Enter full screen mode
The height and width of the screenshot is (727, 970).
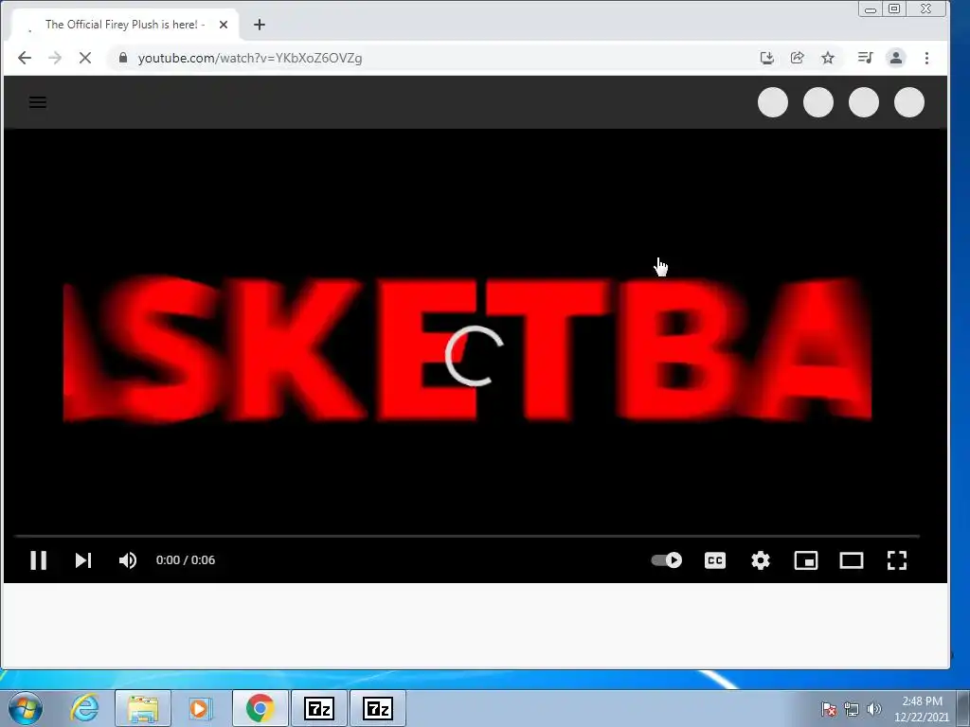click(897, 560)
